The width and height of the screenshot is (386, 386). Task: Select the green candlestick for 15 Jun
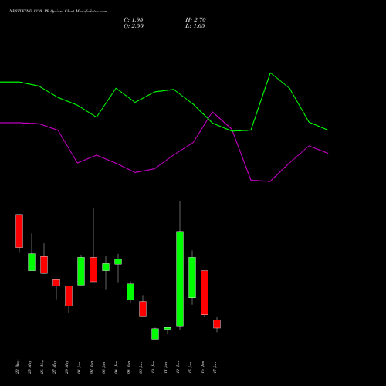[x=192, y=277]
